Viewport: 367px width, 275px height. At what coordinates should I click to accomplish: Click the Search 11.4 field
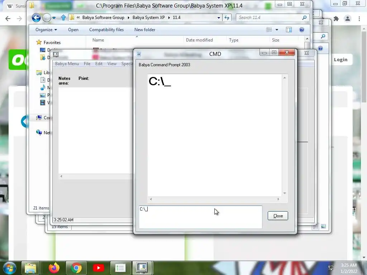click(269, 18)
